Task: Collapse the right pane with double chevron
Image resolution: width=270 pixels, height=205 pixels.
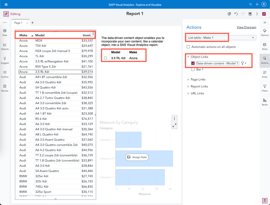Action: pos(265,23)
